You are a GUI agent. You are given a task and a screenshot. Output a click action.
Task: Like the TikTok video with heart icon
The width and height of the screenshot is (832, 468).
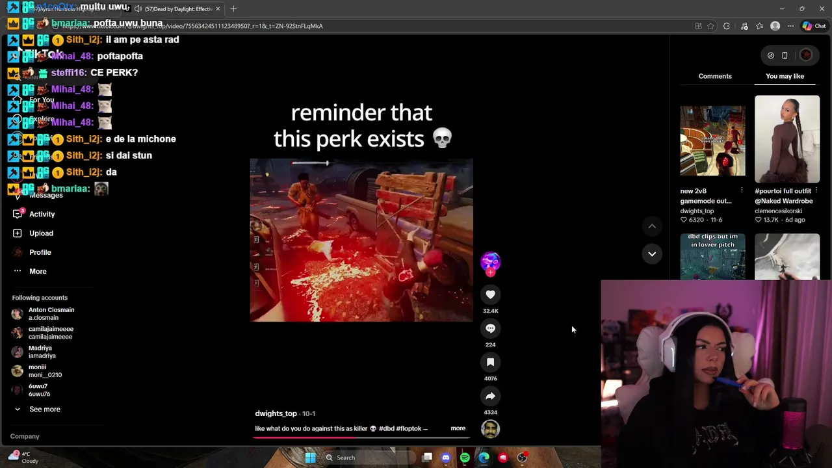[490, 294]
